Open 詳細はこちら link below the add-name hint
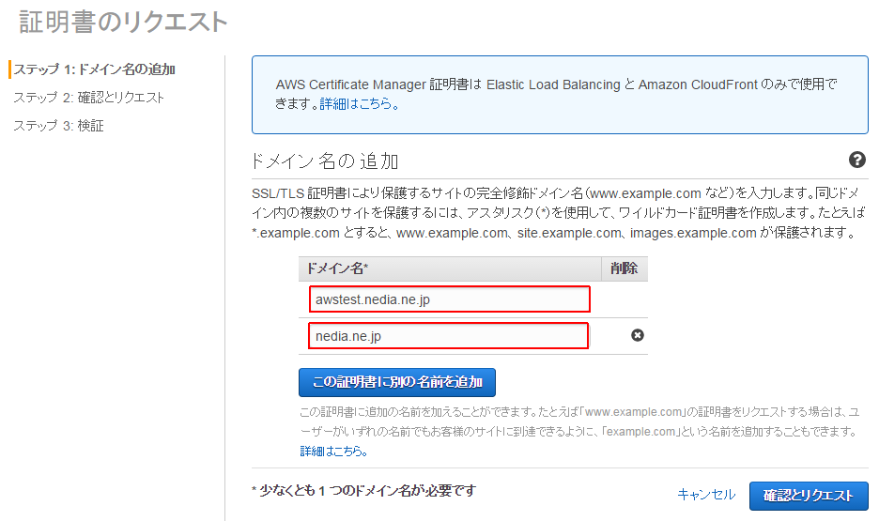This screenshot has height=521, width=879. 333,451
